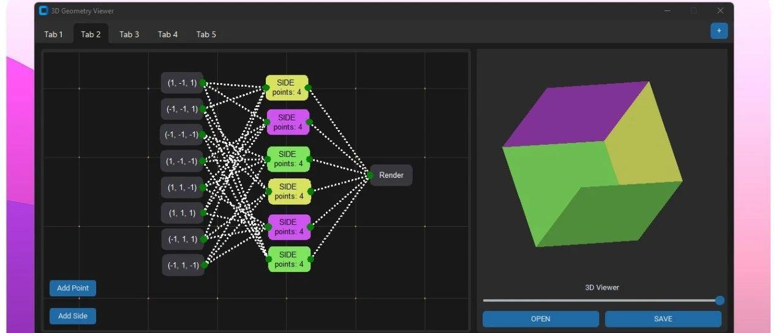Click the output port of (-1, -1, -1) node
Image resolution: width=784 pixels, height=333 pixels.
[x=203, y=134]
